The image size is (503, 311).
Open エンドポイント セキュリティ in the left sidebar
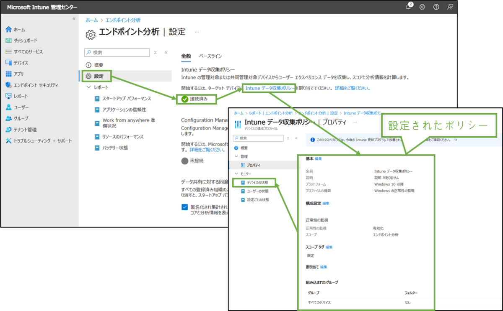32,85
